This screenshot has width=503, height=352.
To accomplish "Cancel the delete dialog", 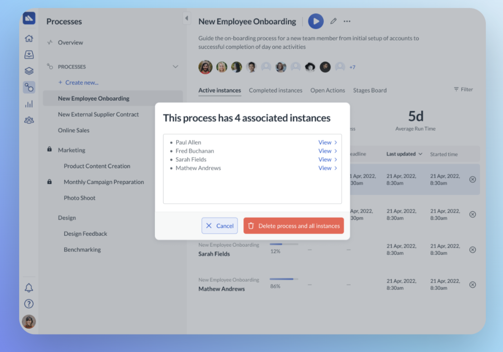I will pos(220,226).
